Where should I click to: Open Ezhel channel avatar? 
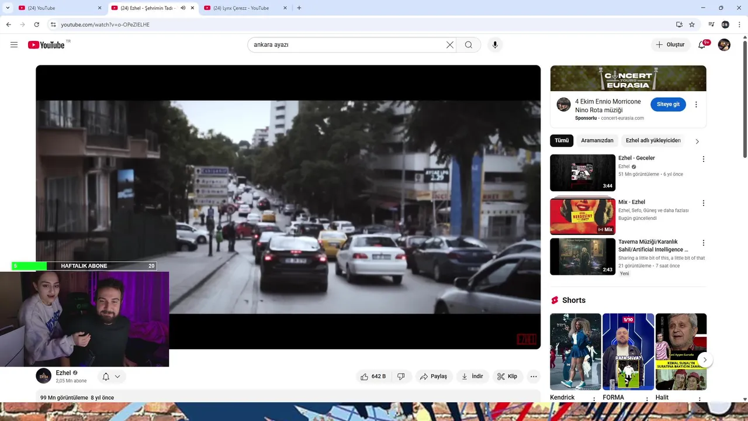44,376
